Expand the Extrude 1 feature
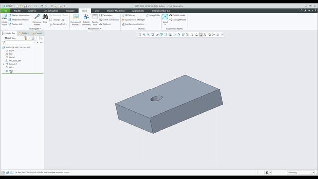 [x=4, y=64]
